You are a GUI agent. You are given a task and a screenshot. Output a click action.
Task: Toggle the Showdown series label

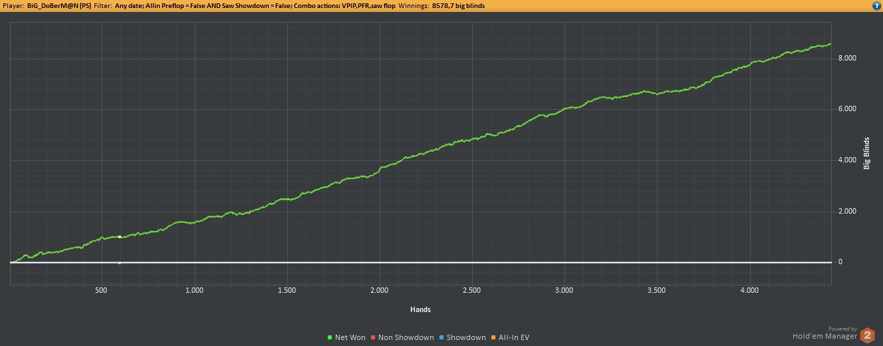[466, 338]
